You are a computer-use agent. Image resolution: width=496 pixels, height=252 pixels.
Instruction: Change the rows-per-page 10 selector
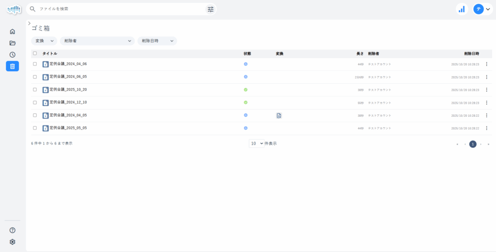[256, 143]
